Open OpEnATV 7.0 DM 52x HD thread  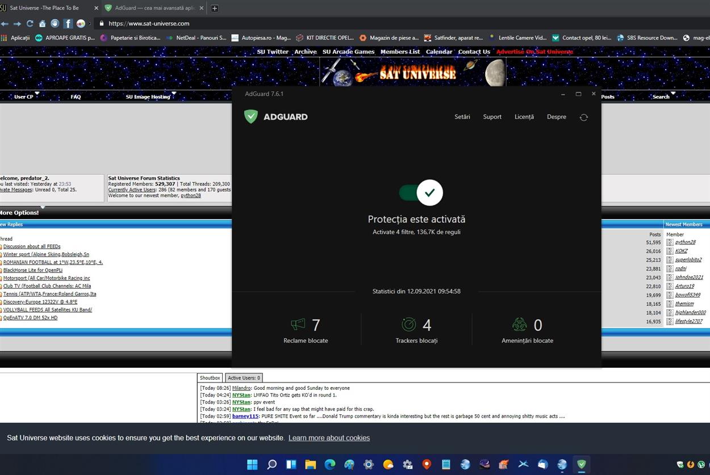coord(30,318)
